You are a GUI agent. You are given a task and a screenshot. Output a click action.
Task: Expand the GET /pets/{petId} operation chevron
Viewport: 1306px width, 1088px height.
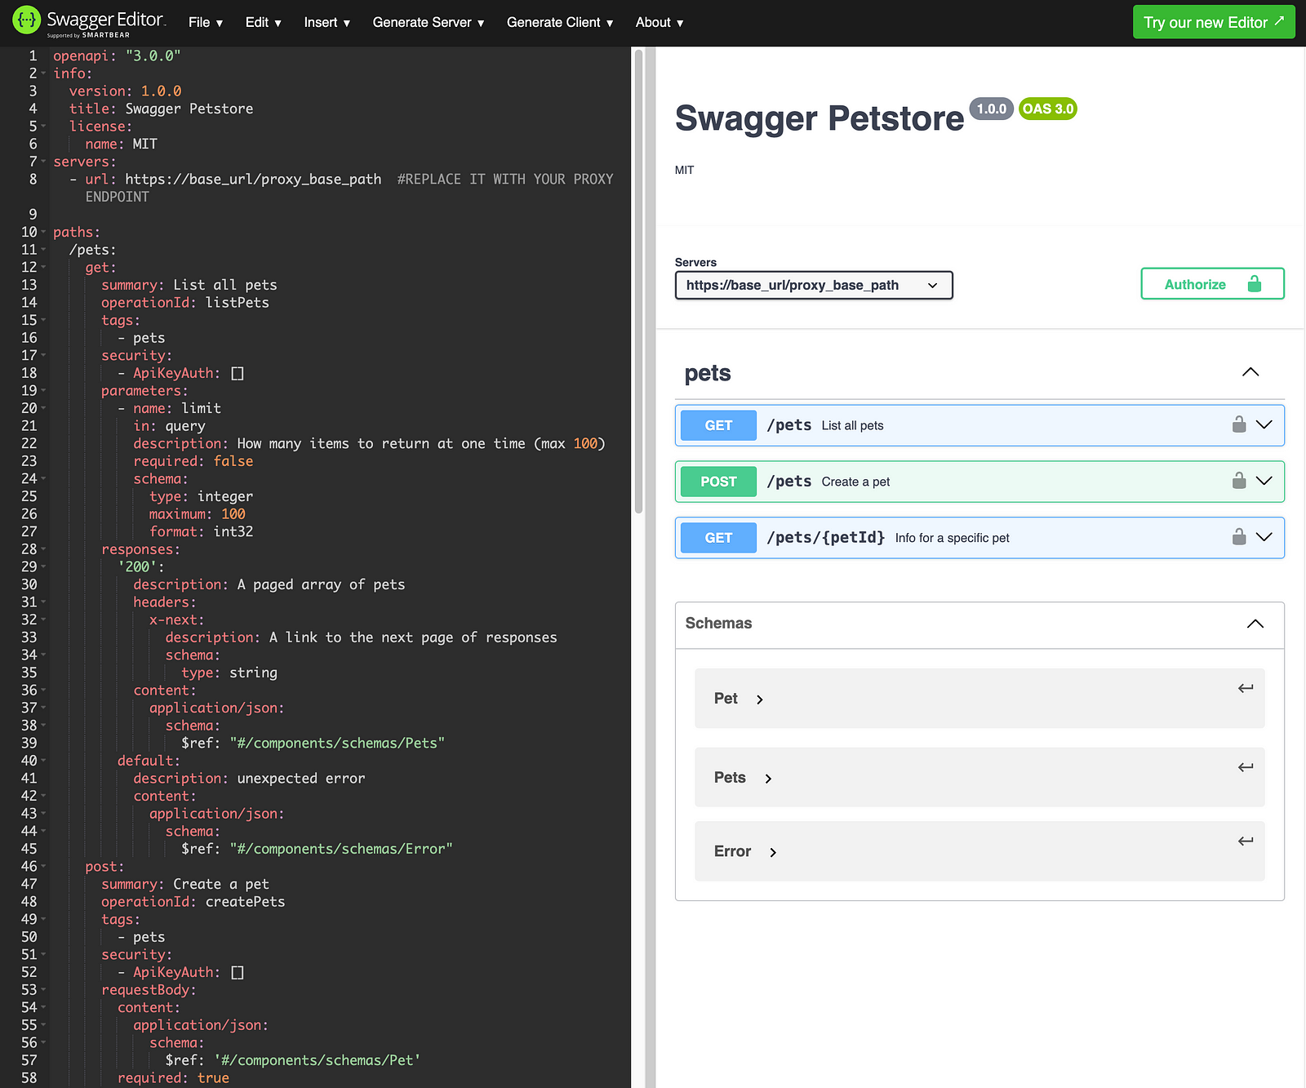coord(1264,537)
